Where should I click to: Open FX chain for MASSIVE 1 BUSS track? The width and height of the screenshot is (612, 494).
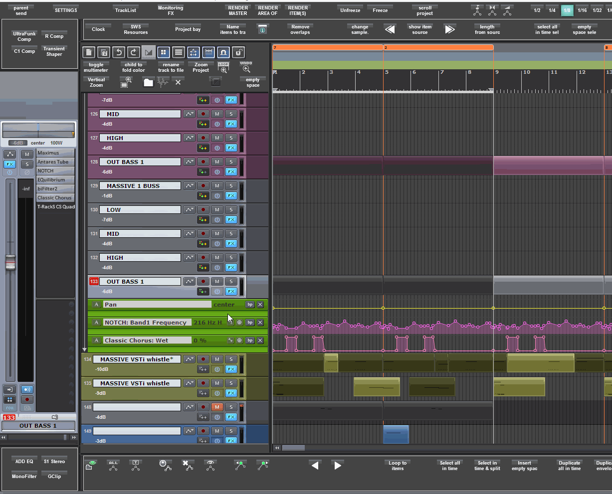[231, 195]
